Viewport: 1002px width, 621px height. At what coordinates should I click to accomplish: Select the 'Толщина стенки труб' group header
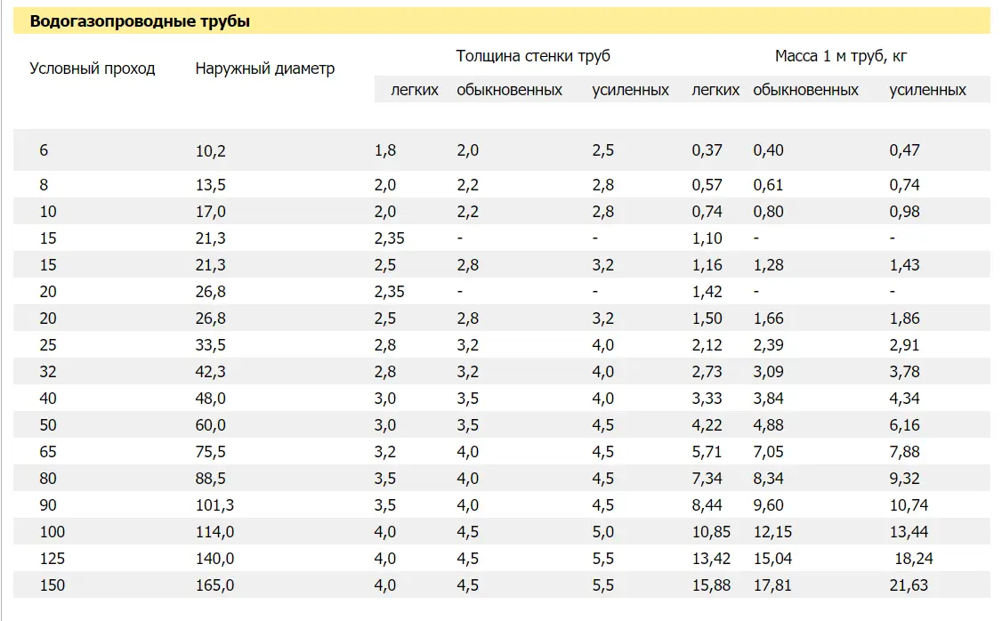(x=533, y=56)
